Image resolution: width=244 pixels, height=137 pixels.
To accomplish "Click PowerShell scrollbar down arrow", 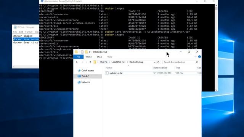I will pyautogui.click(x=216, y=90).
